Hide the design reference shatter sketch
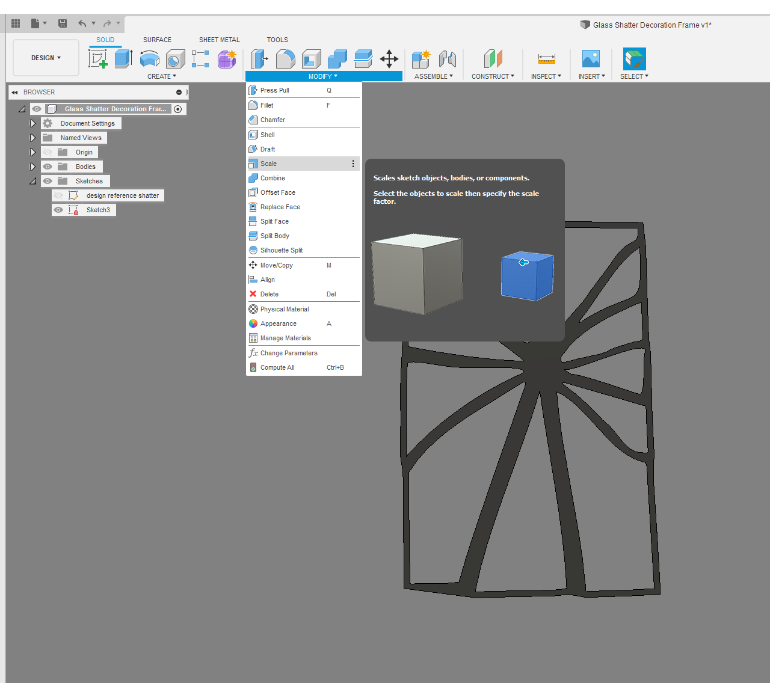The width and height of the screenshot is (770, 683). point(58,195)
